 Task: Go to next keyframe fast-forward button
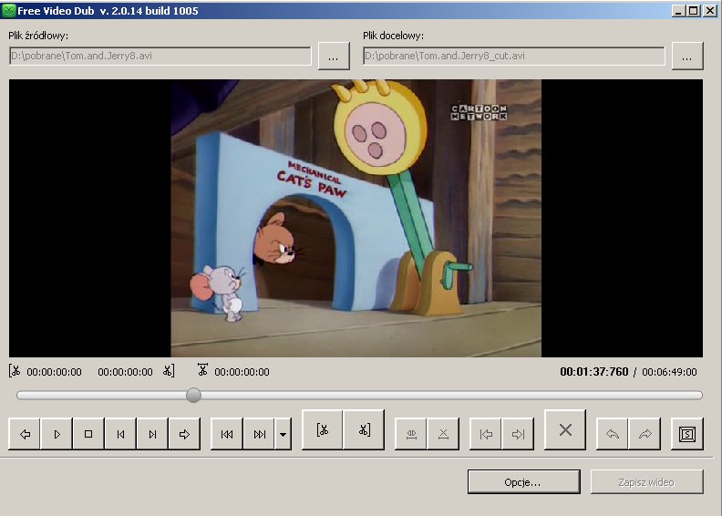[259, 434]
